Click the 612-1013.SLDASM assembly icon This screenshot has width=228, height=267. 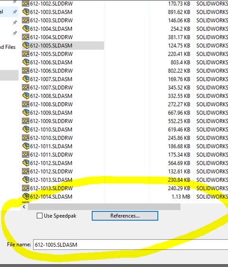[26, 180]
